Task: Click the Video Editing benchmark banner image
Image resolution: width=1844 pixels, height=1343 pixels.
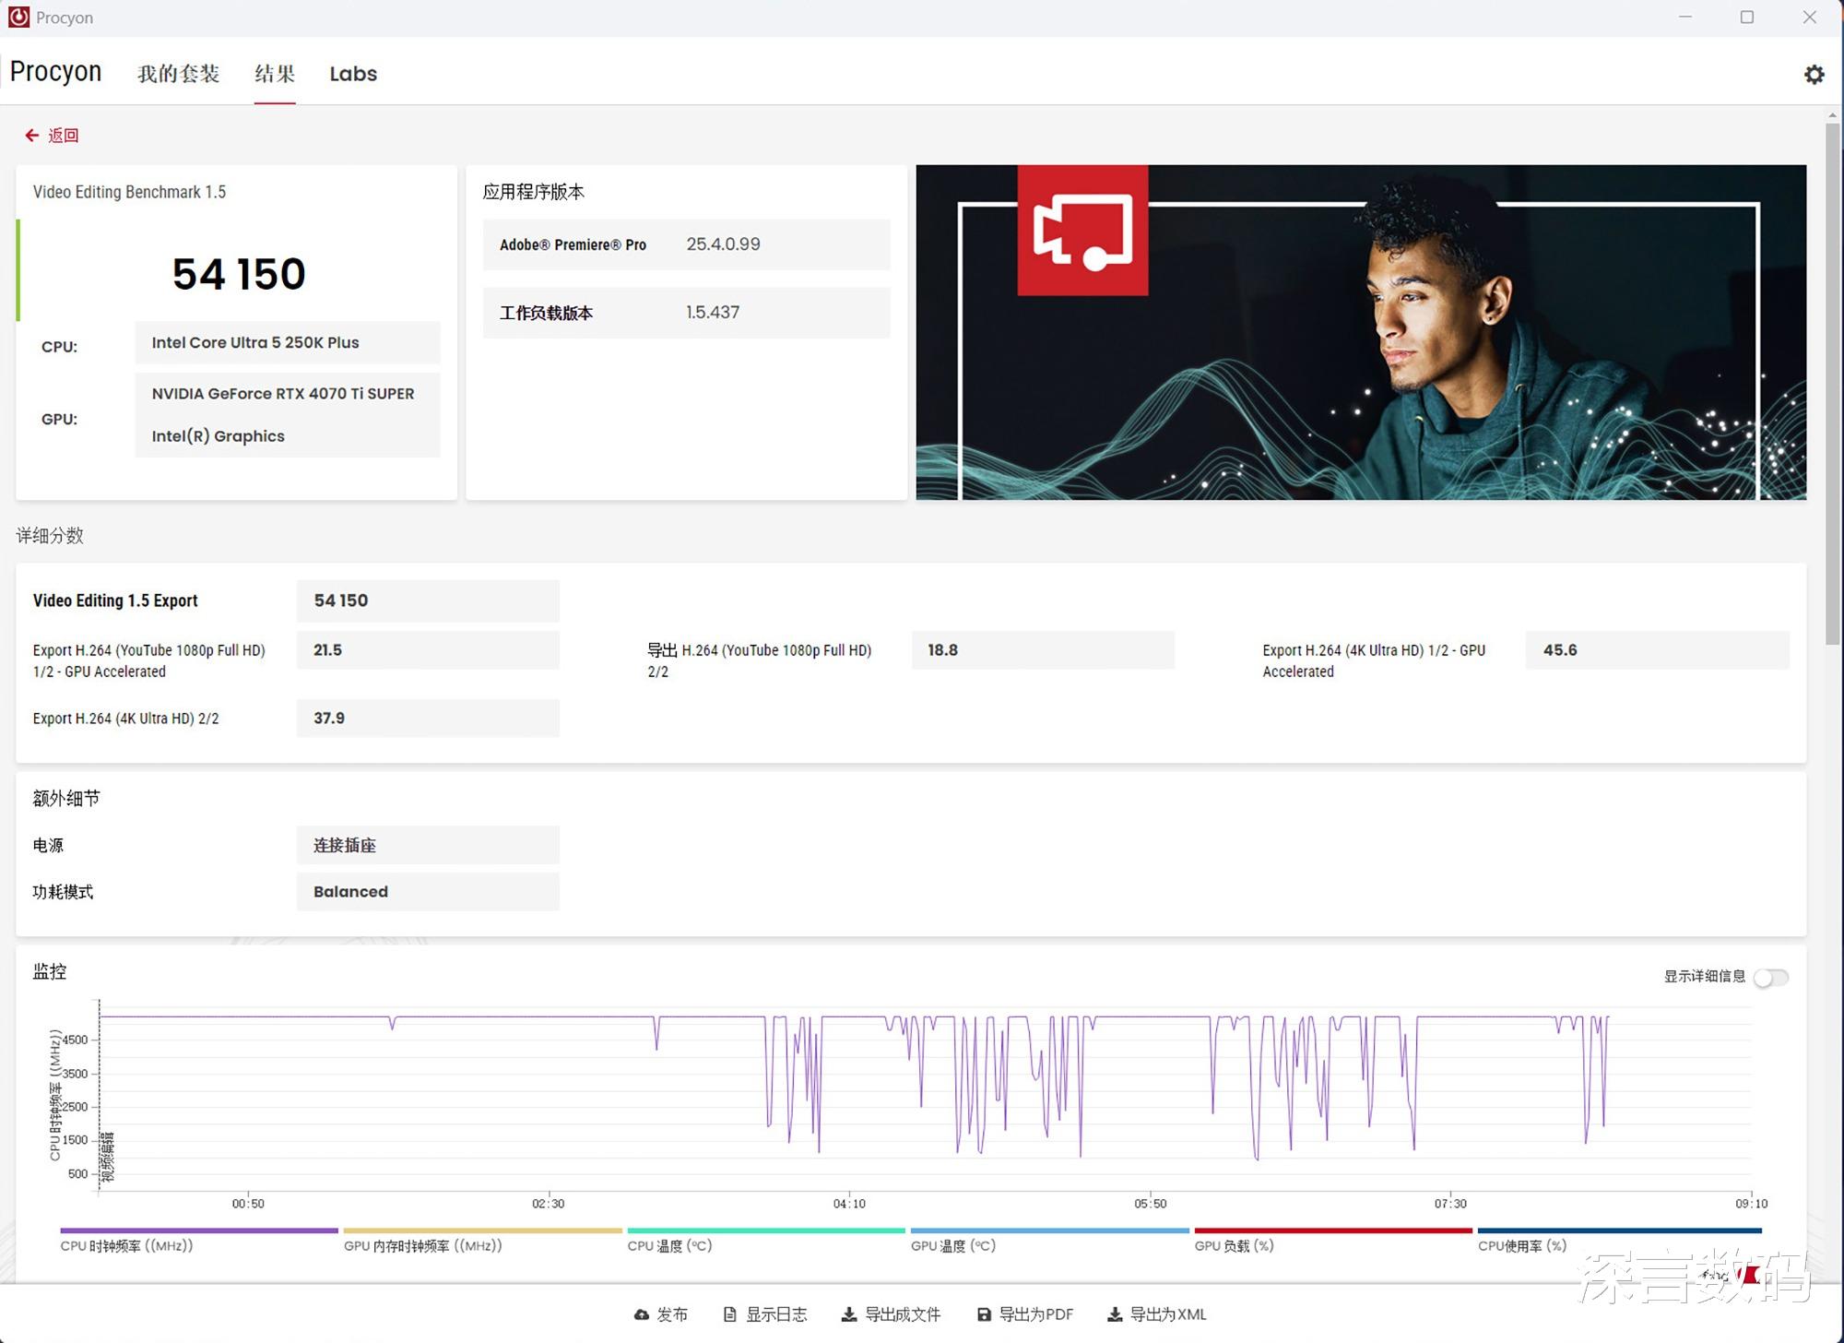Action: click(1360, 332)
